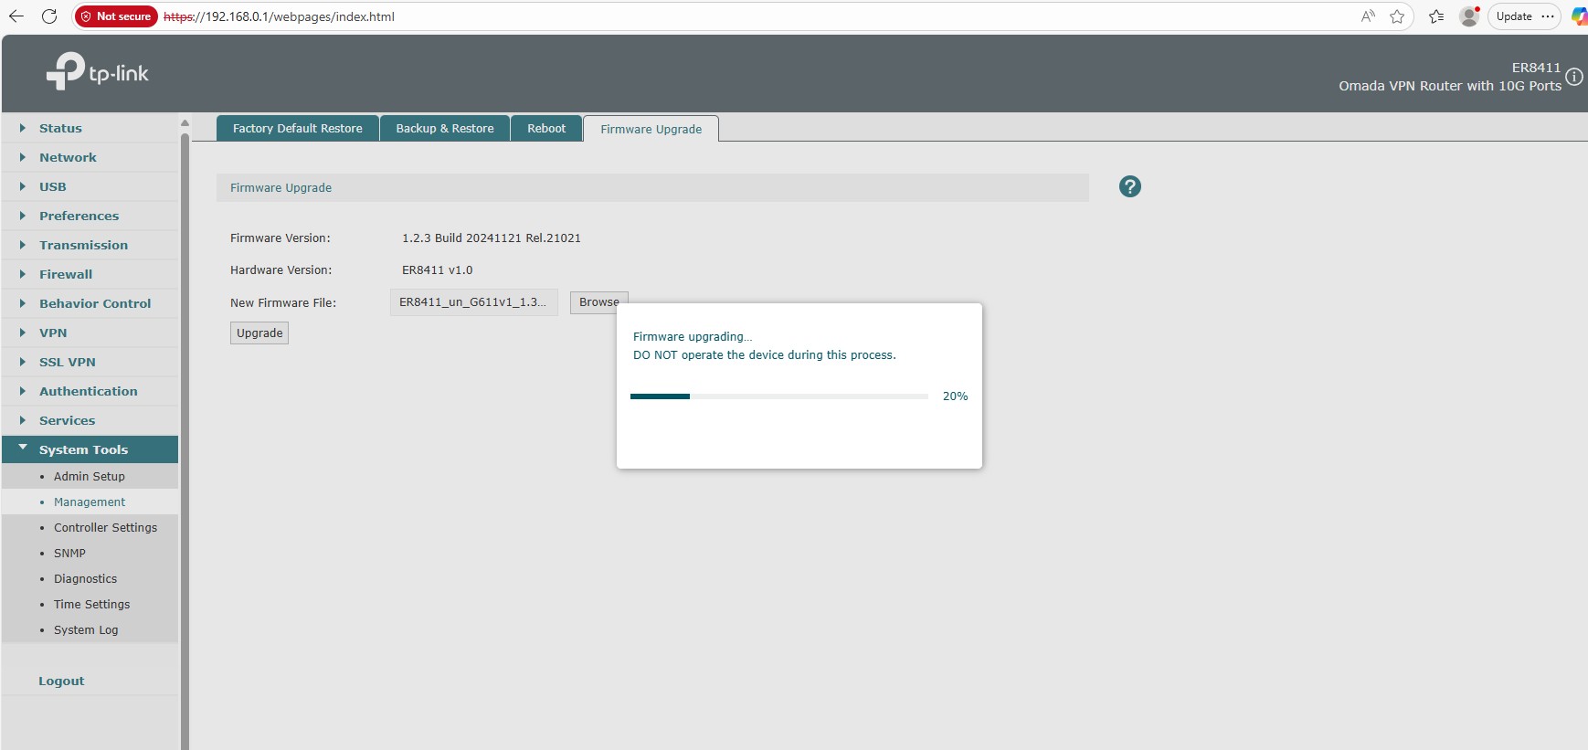Expand the Network menu
The height and width of the screenshot is (750, 1588).
pos(90,157)
